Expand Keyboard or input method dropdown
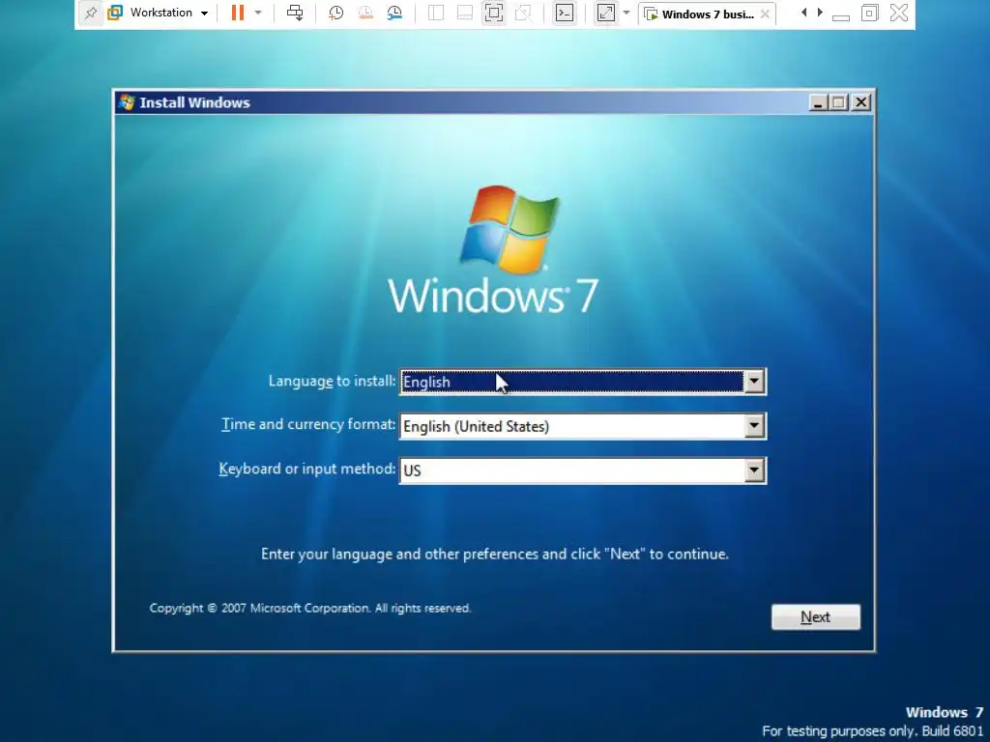 pyautogui.click(x=754, y=471)
